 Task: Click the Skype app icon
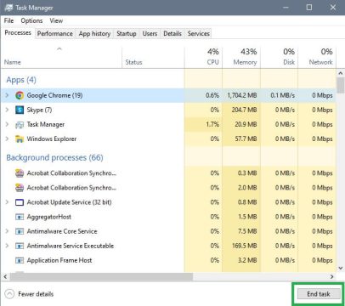(x=20, y=110)
